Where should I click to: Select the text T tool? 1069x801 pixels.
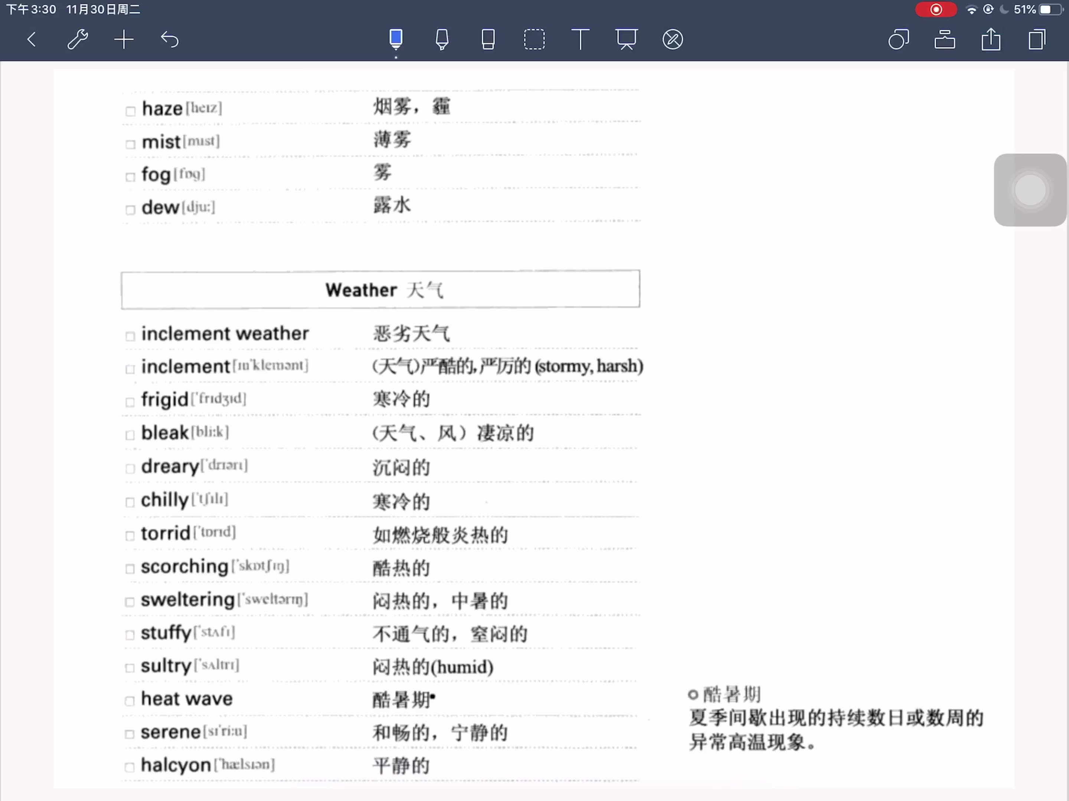coord(580,40)
